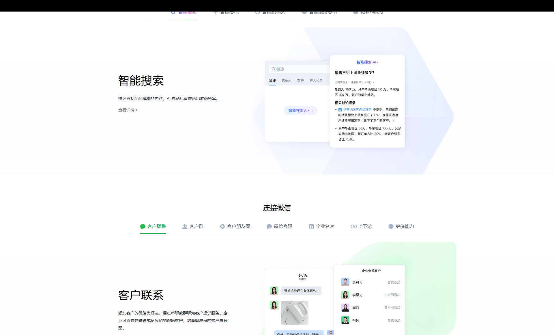Viewport: 554px width, 335px height.
Task: Open the 华南地区客户经理群 link
Action: (357, 109)
